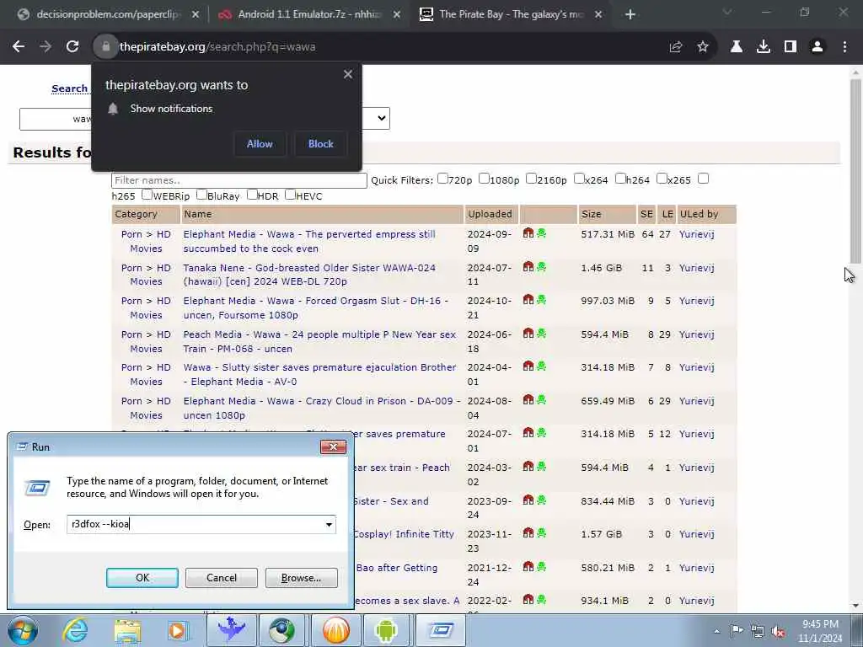863x647 pixels.
Task: Open the profile avatar icon
Action: 817,47
